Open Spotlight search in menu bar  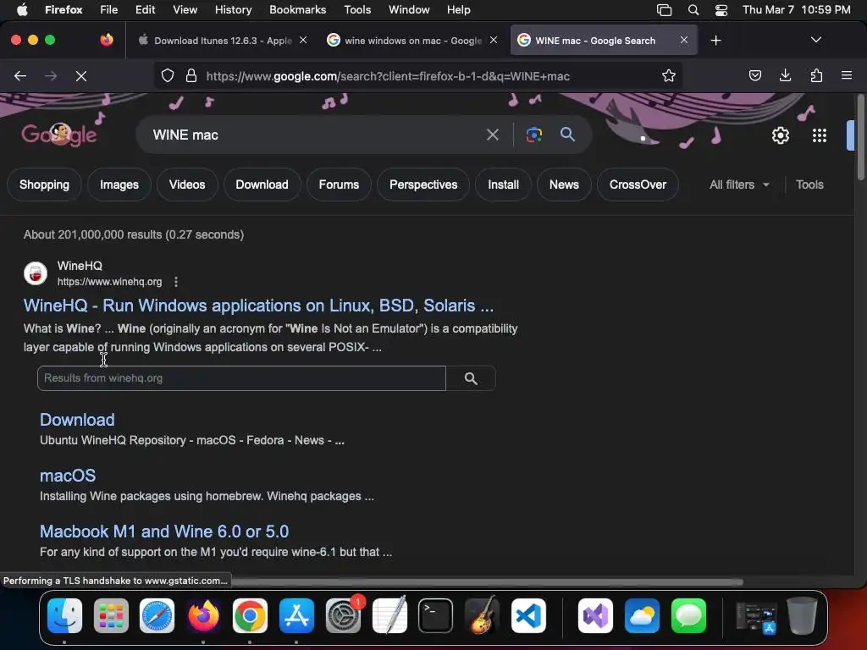click(x=693, y=10)
